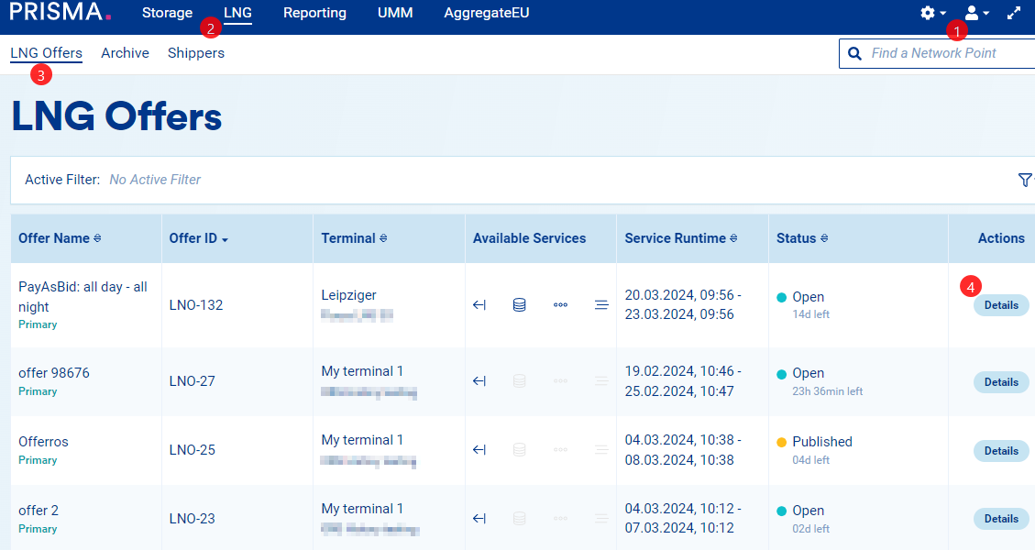Open the Shippers tab
The height and width of the screenshot is (550, 1035).
(196, 53)
